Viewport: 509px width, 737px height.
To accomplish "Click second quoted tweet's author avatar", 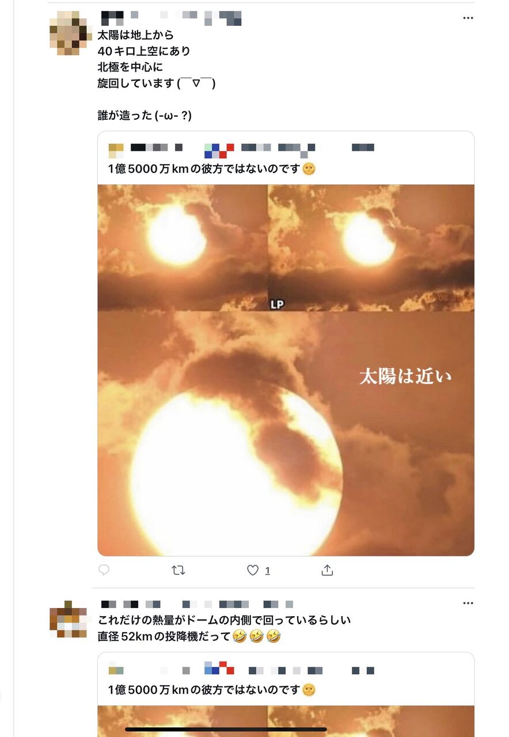I will (x=116, y=670).
